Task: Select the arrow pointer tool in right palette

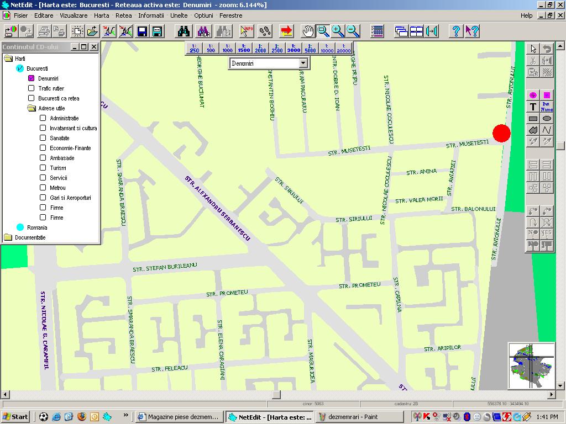Action: (x=533, y=49)
